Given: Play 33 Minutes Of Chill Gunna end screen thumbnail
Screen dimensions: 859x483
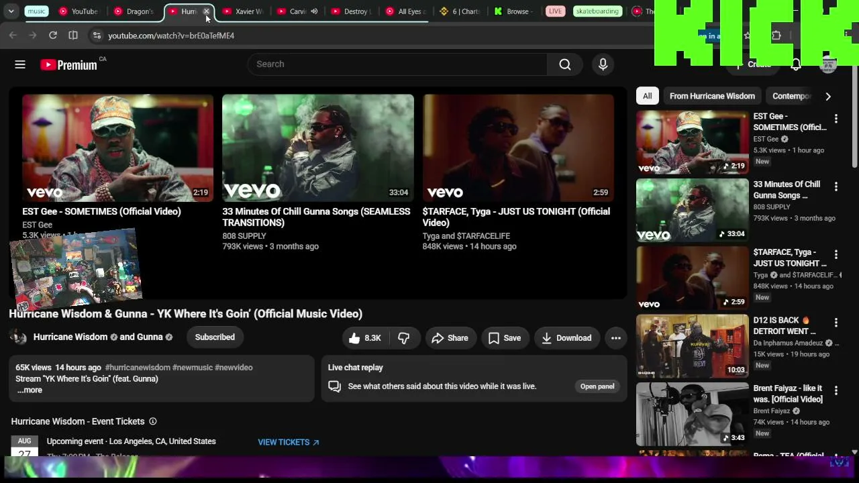Looking at the screenshot, I should coord(318,148).
